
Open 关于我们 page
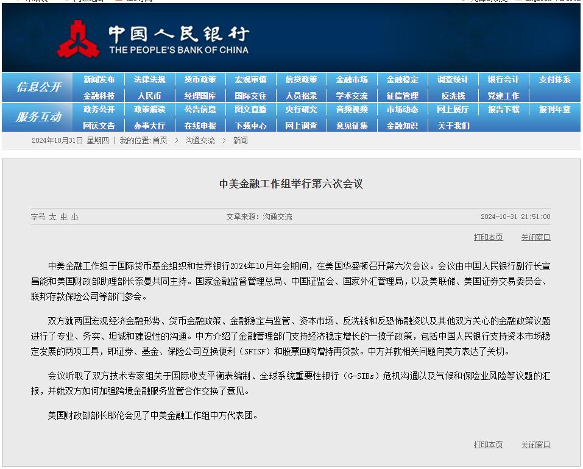click(453, 126)
